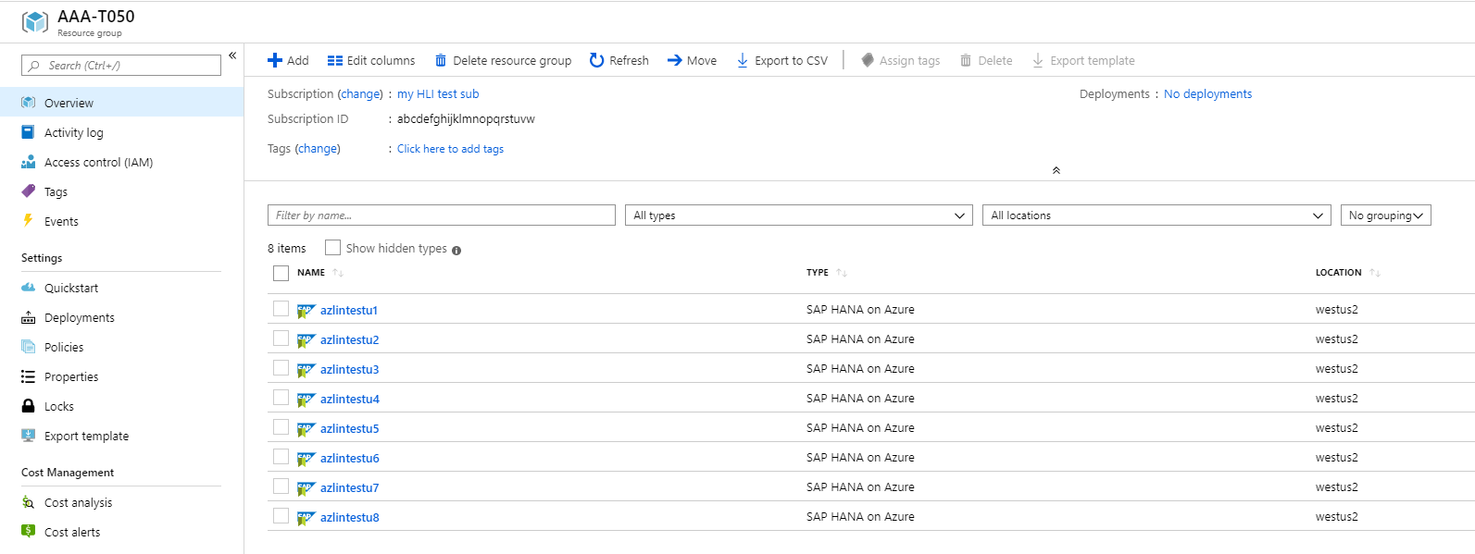Check the box for azlintestu6
The width and height of the screenshot is (1475, 554).
(x=281, y=457)
